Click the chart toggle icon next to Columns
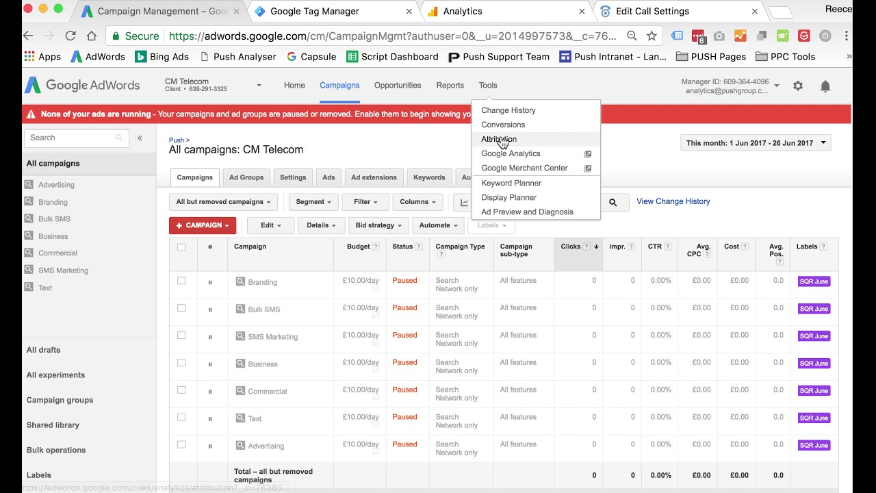 point(464,202)
